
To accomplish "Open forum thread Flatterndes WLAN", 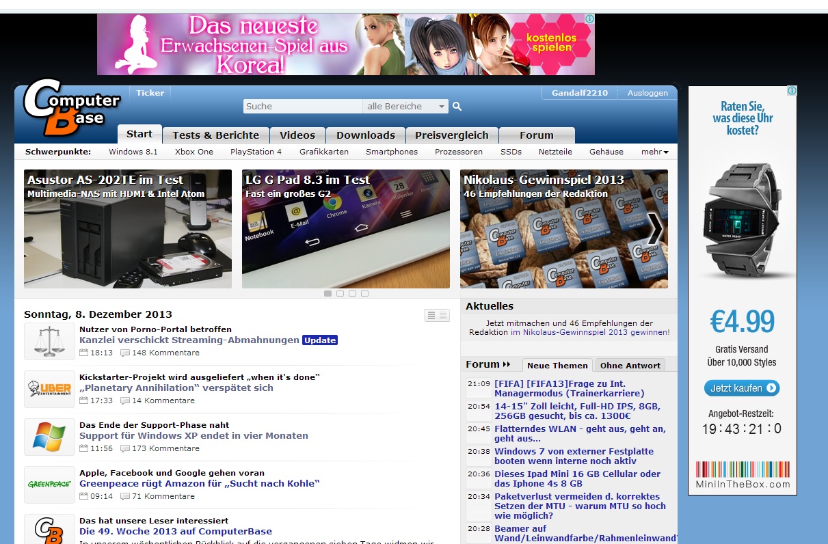I will click(580, 433).
